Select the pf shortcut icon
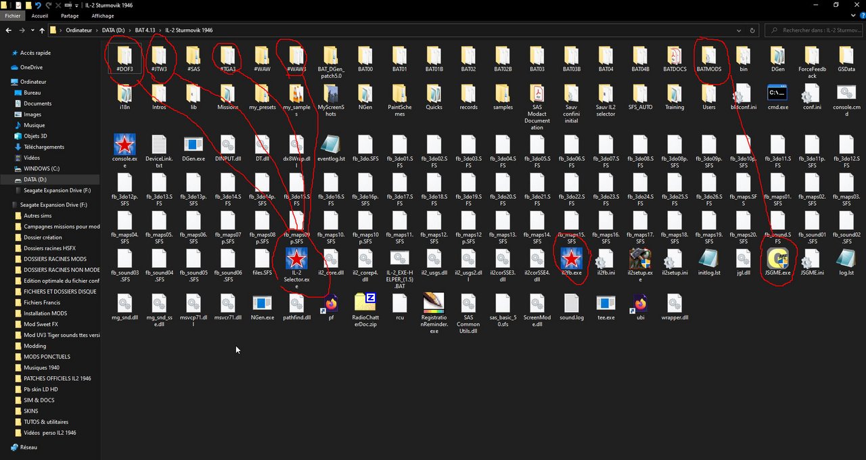Image resolution: width=866 pixels, height=460 pixels. tap(331, 303)
